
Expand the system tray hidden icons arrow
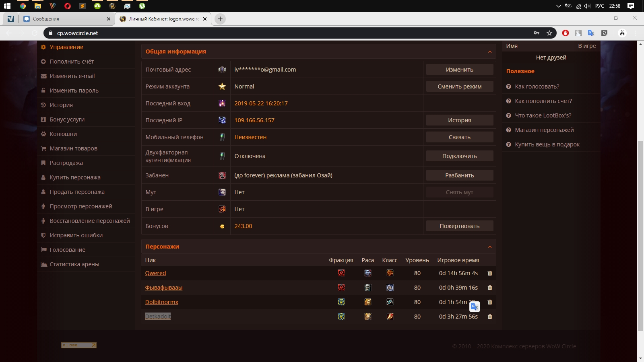(x=558, y=6)
